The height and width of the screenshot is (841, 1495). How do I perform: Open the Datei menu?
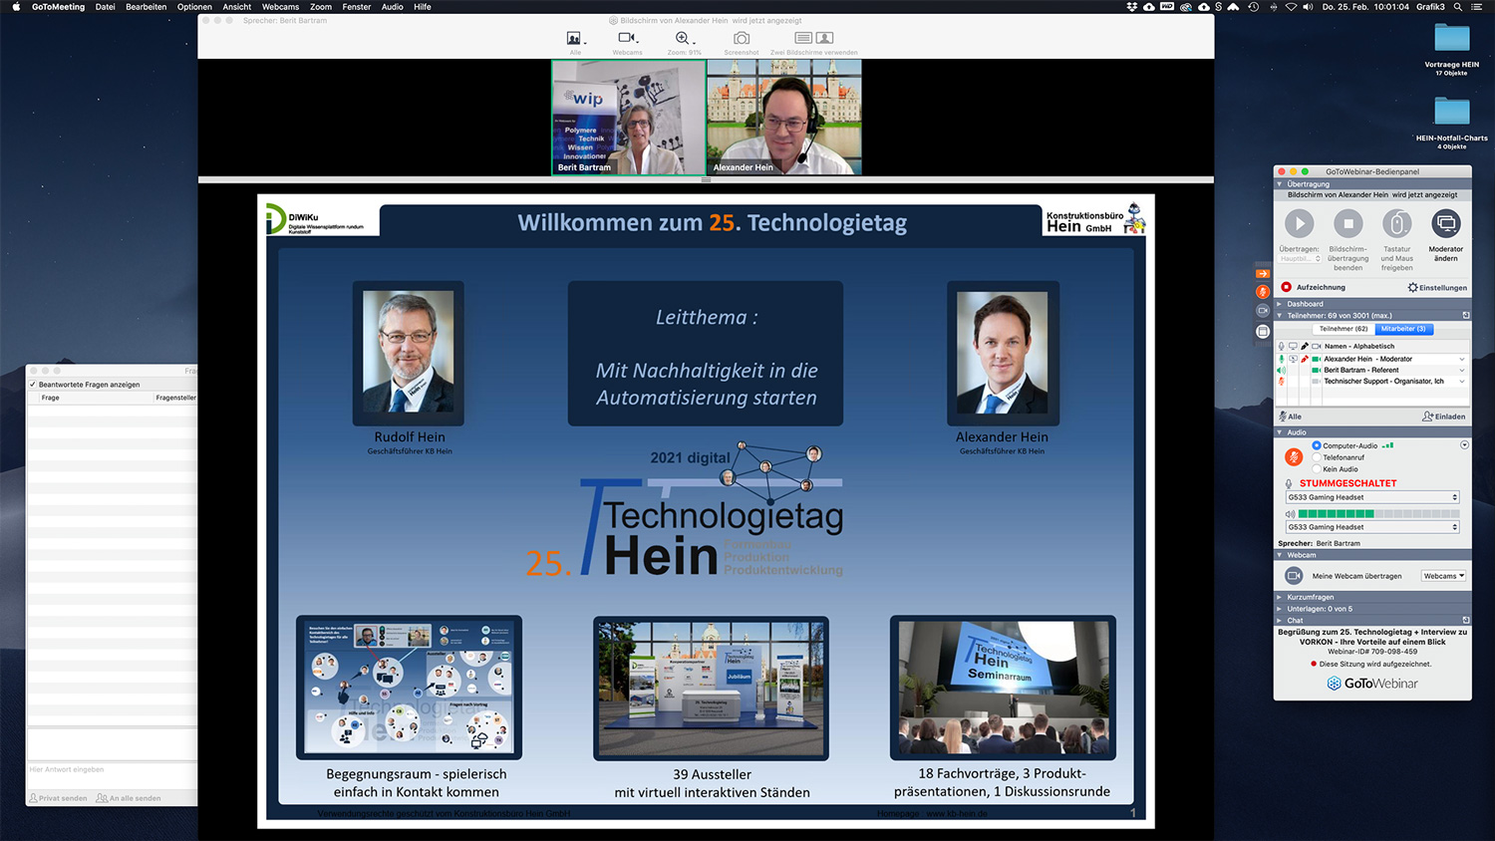click(x=106, y=7)
